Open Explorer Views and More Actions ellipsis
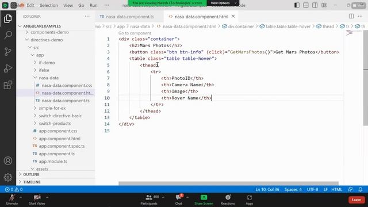The image size is (368, 207). [87, 16]
